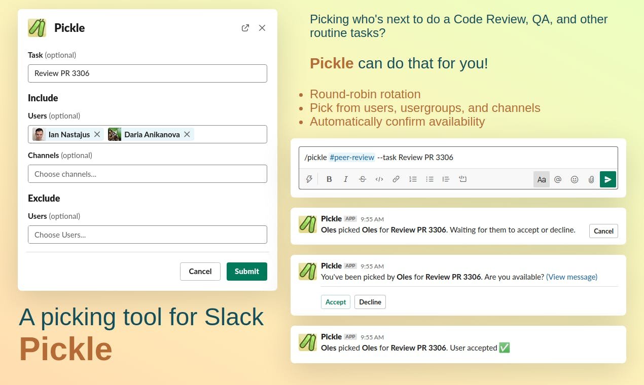Attach a file with paperclip icon
This screenshot has height=385, width=644.
[591, 179]
